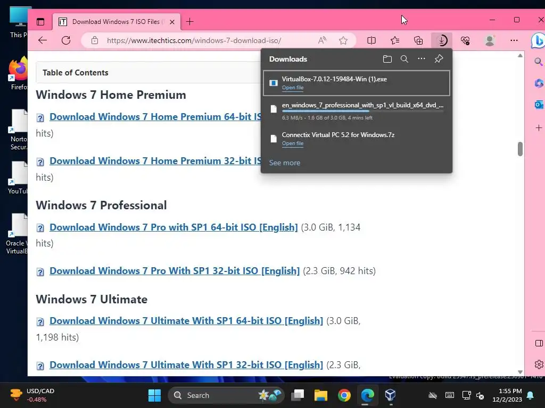
Task: Open Download Windows 7 Home Premium 64-bit link
Action: pyautogui.click(x=155, y=117)
